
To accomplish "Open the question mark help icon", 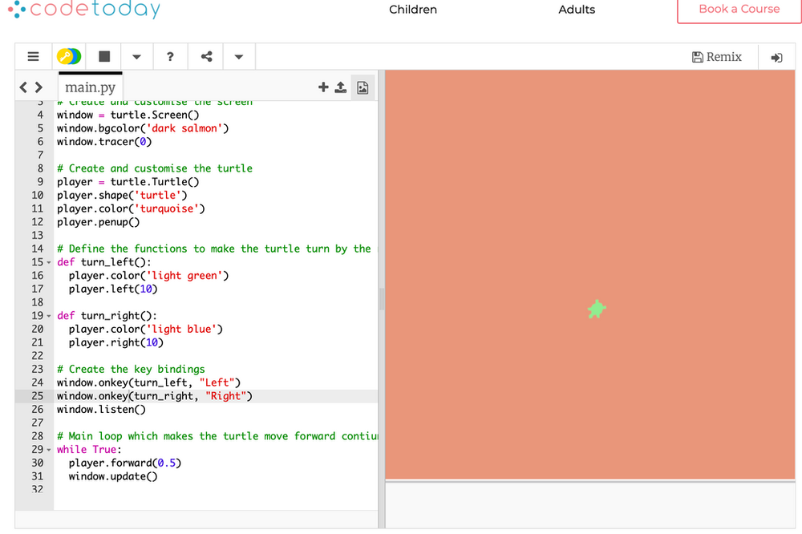I will (x=170, y=56).
